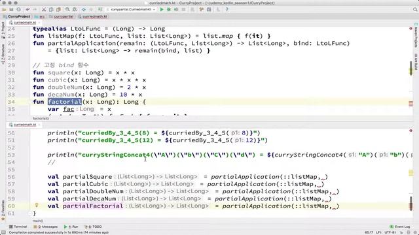Open the Event Log panel
The height and width of the screenshot is (235, 419).
[400, 227]
